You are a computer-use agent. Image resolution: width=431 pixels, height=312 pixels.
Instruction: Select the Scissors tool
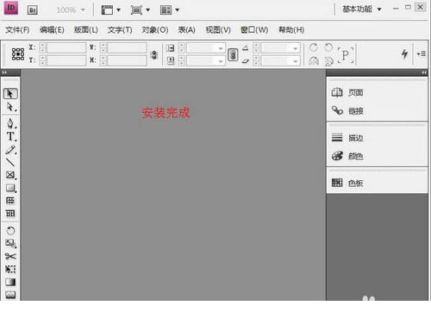pos(10,256)
